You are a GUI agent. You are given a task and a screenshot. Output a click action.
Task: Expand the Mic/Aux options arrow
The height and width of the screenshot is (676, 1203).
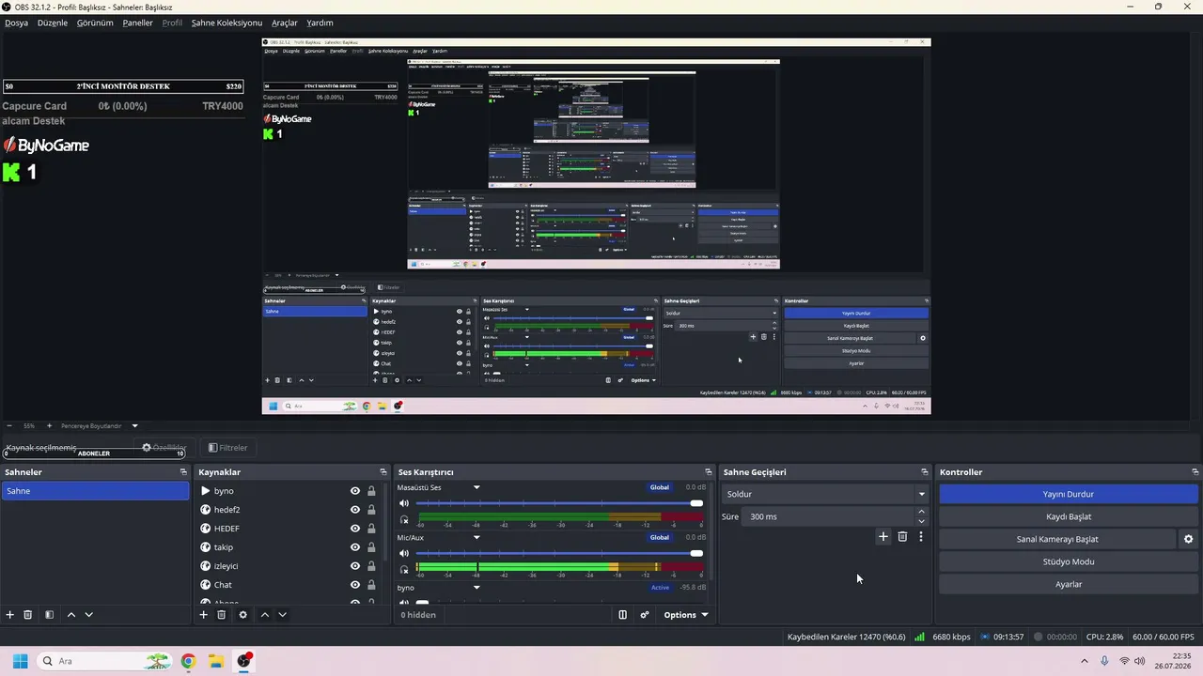coord(477,538)
